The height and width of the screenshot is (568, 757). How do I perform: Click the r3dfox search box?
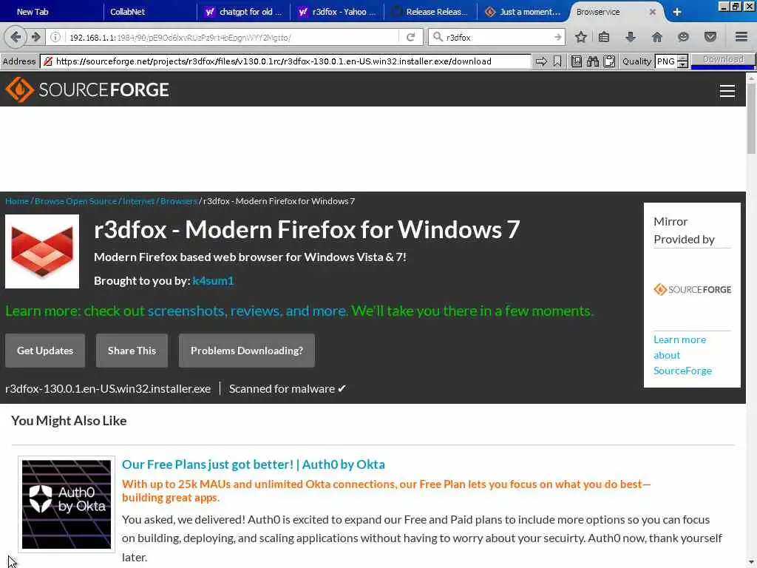pos(498,37)
